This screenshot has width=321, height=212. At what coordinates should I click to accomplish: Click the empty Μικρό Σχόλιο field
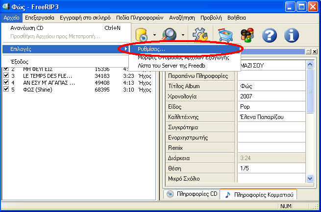coord(272,179)
